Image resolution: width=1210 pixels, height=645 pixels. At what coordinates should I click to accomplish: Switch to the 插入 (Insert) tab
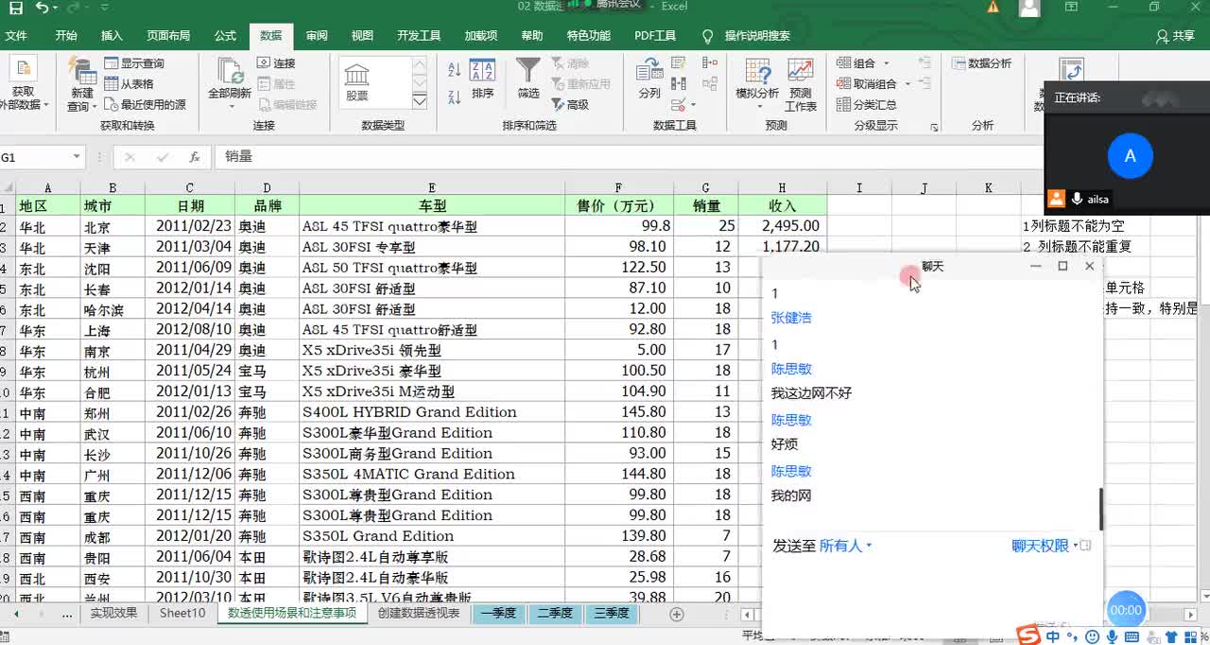pos(112,36)
